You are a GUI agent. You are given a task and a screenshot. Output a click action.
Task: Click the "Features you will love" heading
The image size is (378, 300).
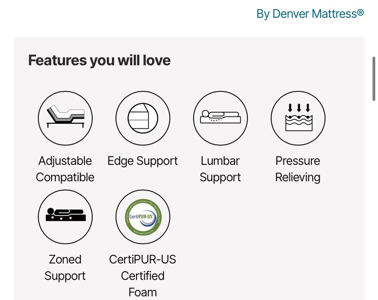pyautogui.click(x=100, y=60)
